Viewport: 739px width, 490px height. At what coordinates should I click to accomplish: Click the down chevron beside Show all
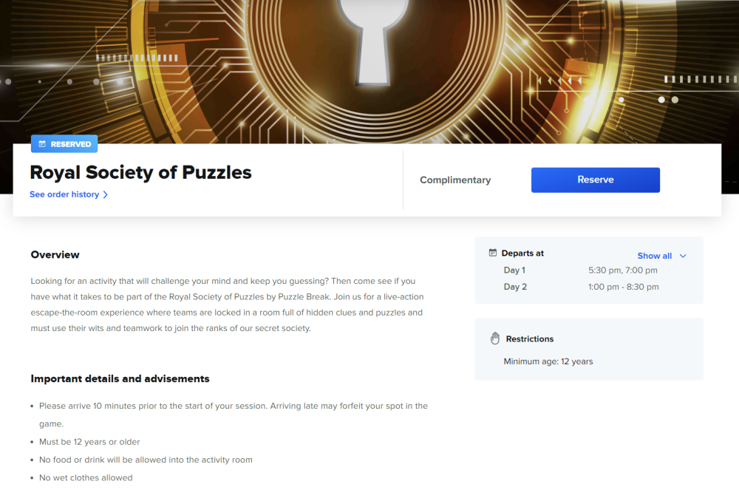(683, 256)
